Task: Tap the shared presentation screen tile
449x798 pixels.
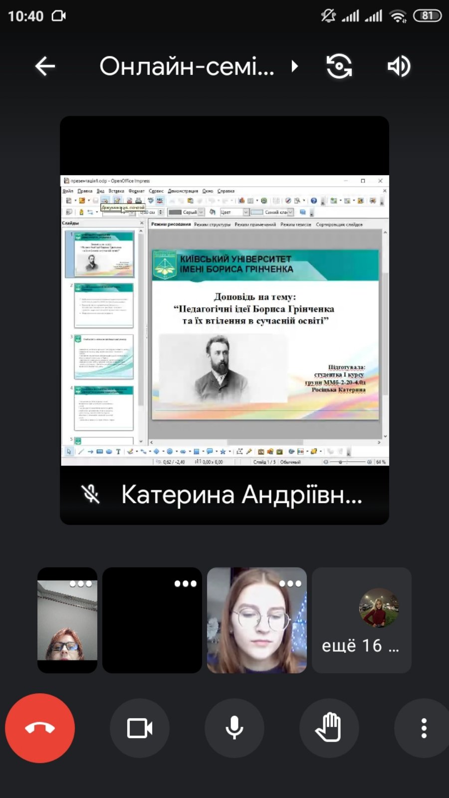Action: (224, 319)
